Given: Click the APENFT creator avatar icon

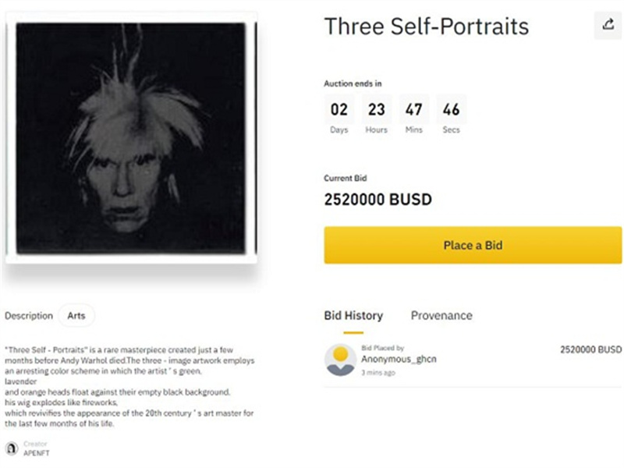Looking at the screenshot, I should point(12,448).
